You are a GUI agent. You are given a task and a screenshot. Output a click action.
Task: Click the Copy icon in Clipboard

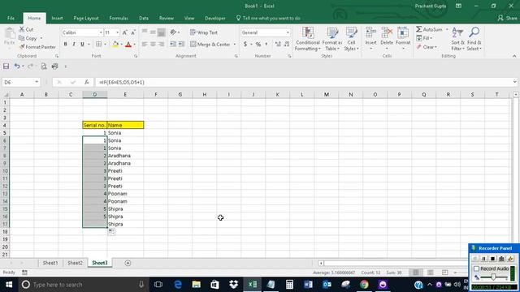(x=22, y=38)
